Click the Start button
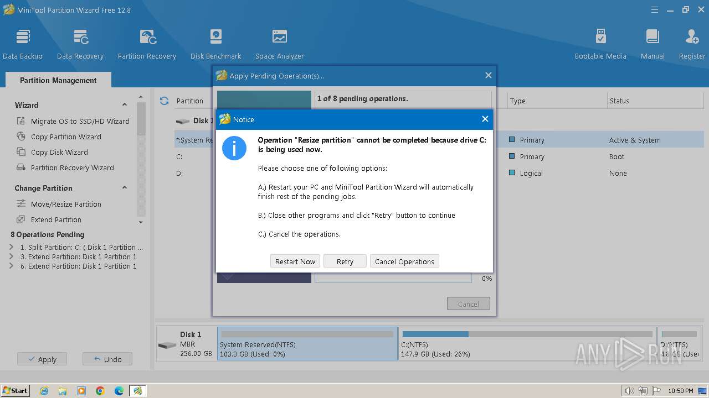Image resolution: width=709 pixels, height=398 pixels. 16,391
